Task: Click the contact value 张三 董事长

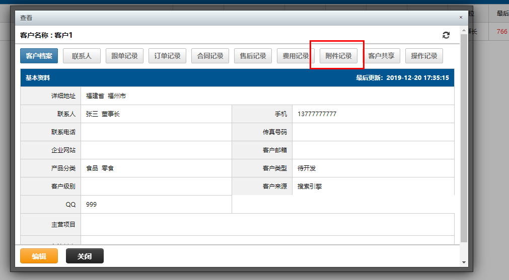Action: click(103, 114)
